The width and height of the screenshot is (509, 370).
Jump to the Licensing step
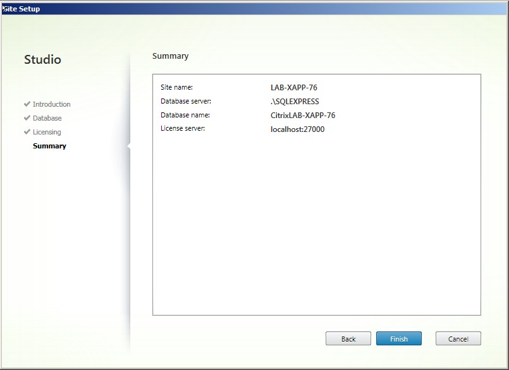coord(47,132)
